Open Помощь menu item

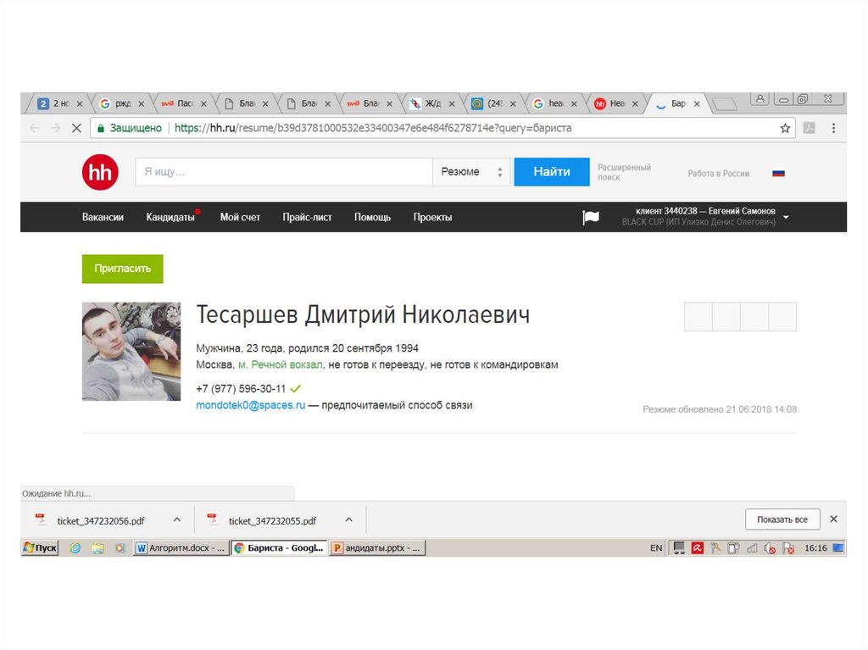click(373, 217)
